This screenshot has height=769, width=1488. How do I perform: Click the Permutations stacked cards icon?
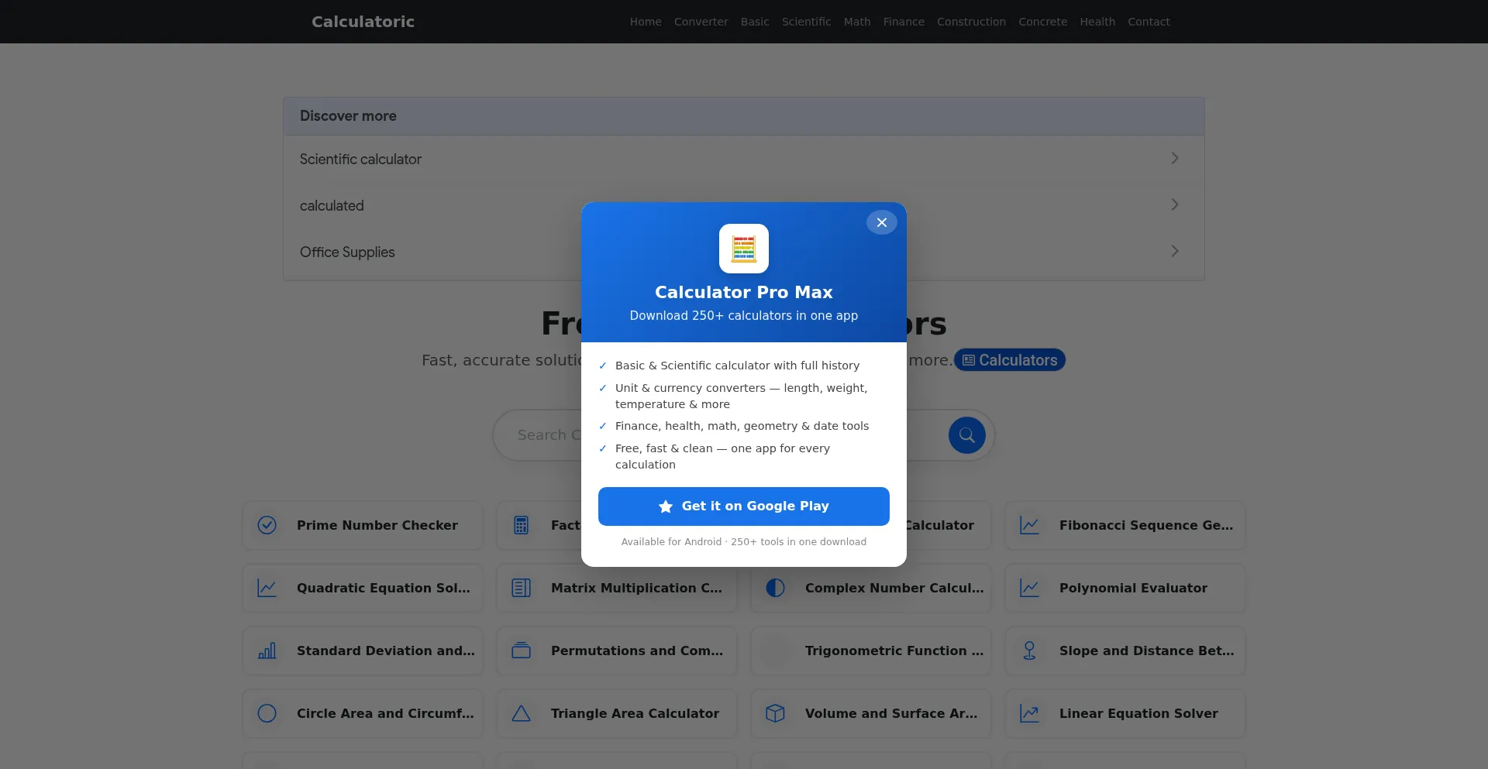(522, 651)
